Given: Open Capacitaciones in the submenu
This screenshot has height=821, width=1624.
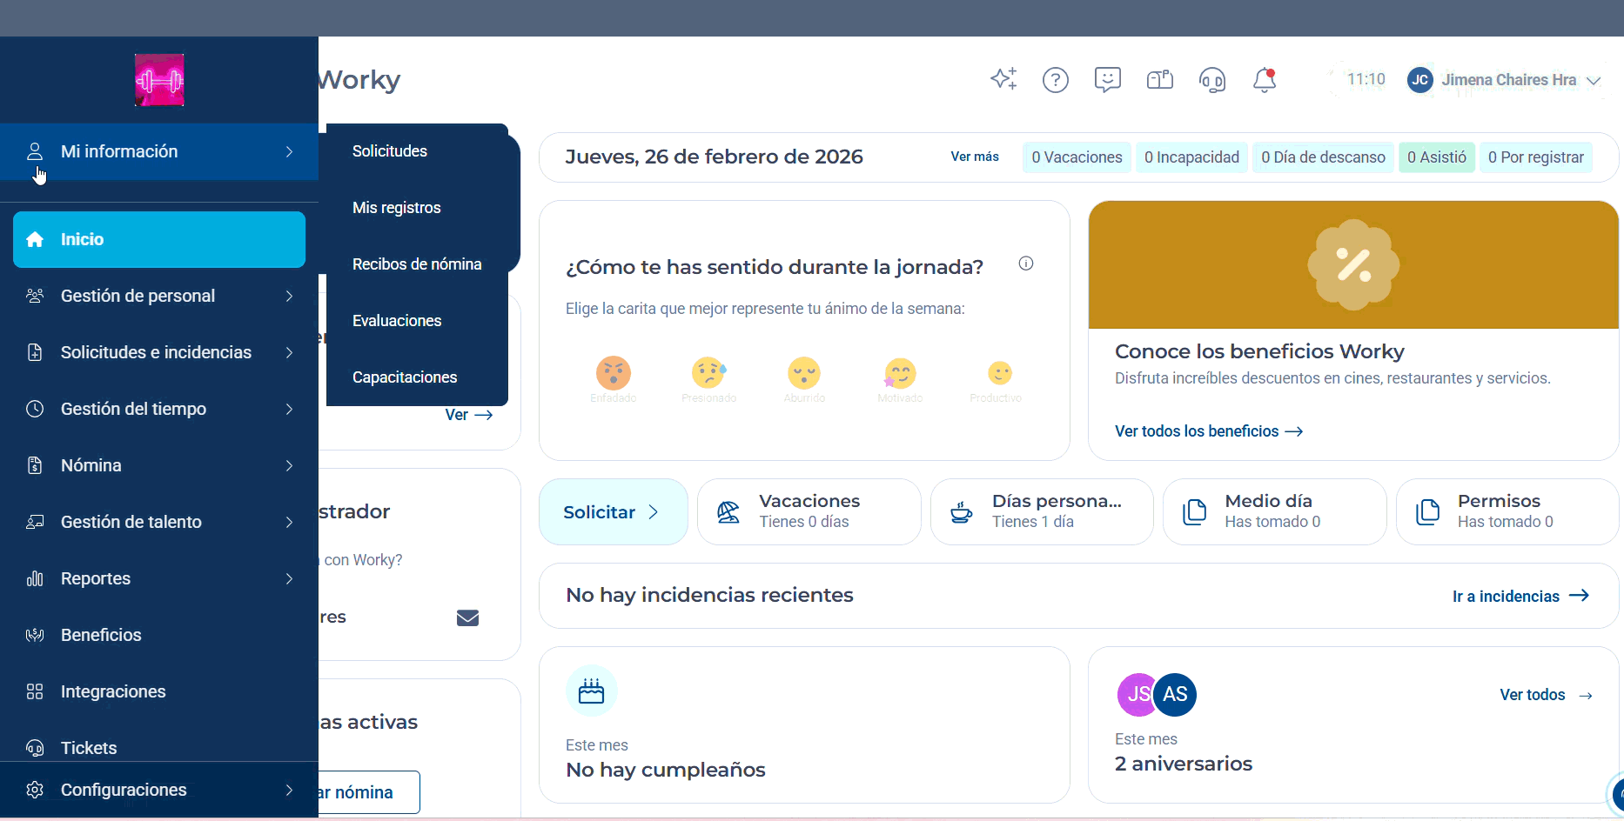Looking at the screenshot, I should pos(405,377).
